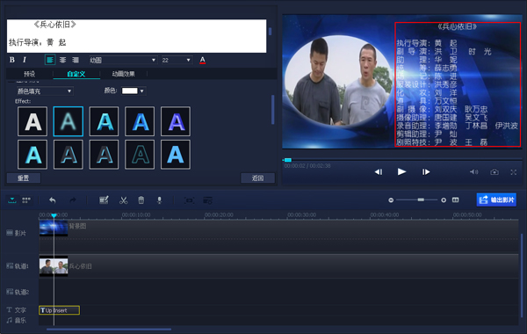The height and width of the screenshot is (334, 527).
Task: Redo the last action
Action: click(73, 200)
